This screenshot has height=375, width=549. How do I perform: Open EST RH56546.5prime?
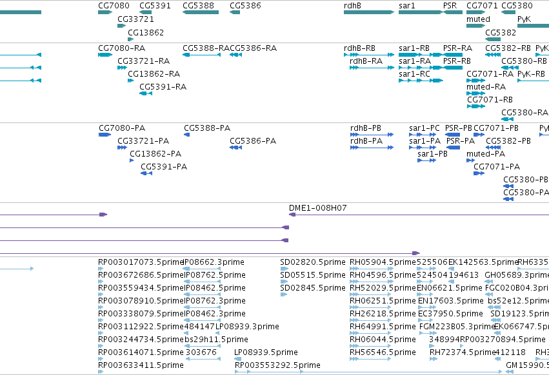[x=370, y=360]
